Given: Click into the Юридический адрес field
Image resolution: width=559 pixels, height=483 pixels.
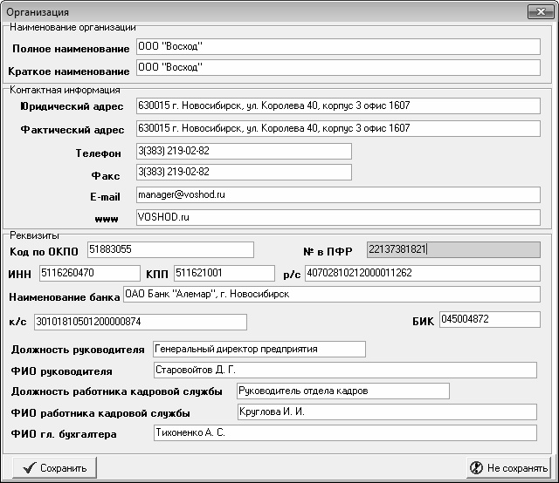Looking at the screenshot, I should click(x=338, y=106).
